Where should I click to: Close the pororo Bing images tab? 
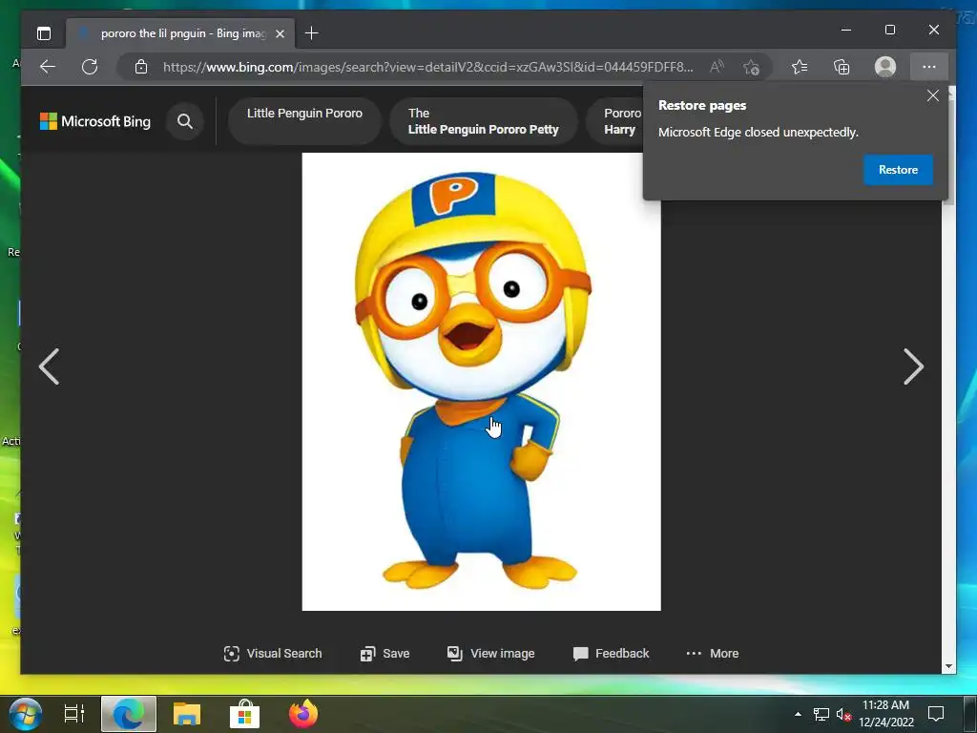tap(281, 33)
